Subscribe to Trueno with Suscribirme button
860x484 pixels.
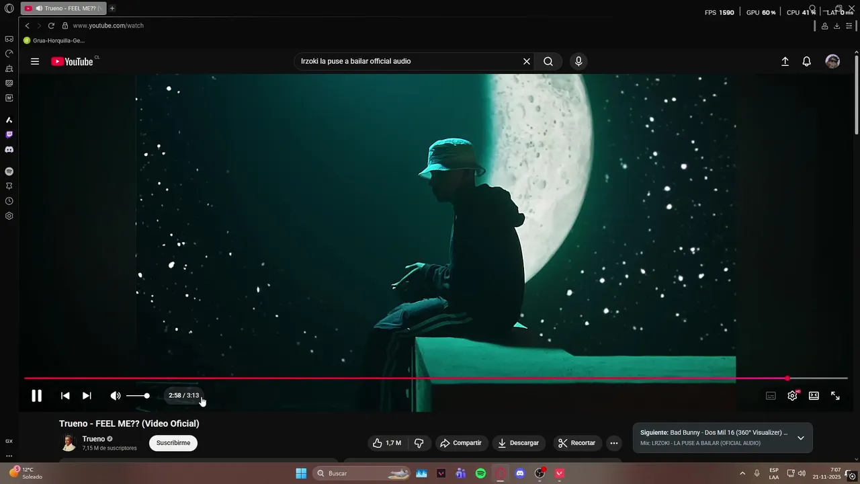coord(173,443)
